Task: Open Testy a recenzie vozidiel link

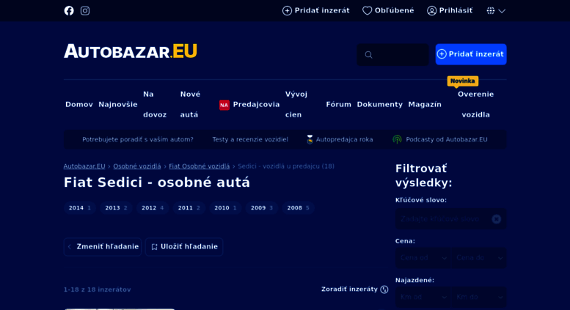Action: [x=250, y=139]
